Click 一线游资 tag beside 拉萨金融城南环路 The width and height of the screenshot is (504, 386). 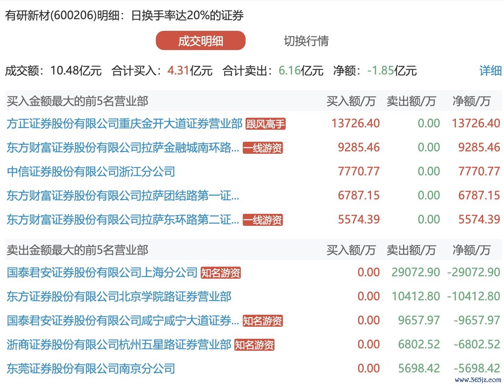coord(263,148)
